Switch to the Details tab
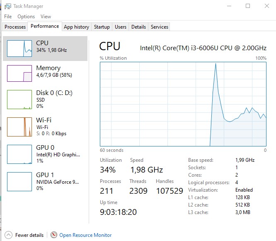 pyautogui.click(x=138, y=27)
